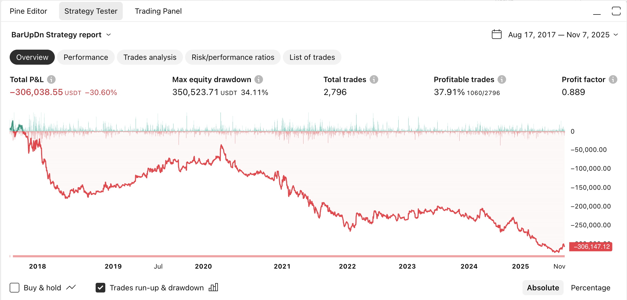The height and width of the screenshot is (300, 627).
Task: Click the Total trades info icon
Action: point(374,79)
